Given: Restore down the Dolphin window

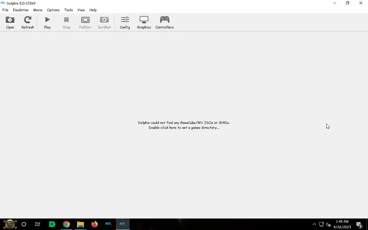Looking at the screenshot, I should (348, 3).
